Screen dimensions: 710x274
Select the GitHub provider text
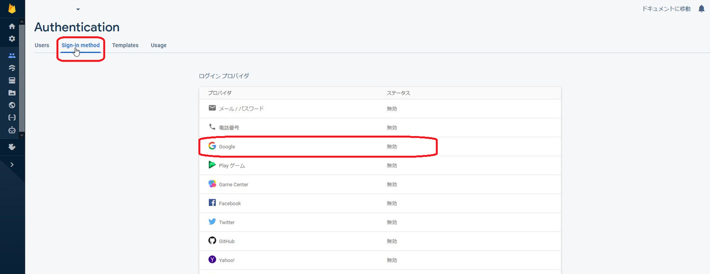pyautogui.click(x=227, y=241)
